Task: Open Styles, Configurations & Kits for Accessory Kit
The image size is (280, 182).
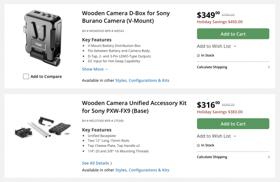Action: point(142,170)
